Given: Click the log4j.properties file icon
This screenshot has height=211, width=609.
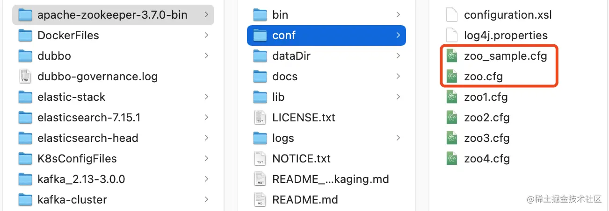Looking at the screenshot, I should tap(451, 35).
